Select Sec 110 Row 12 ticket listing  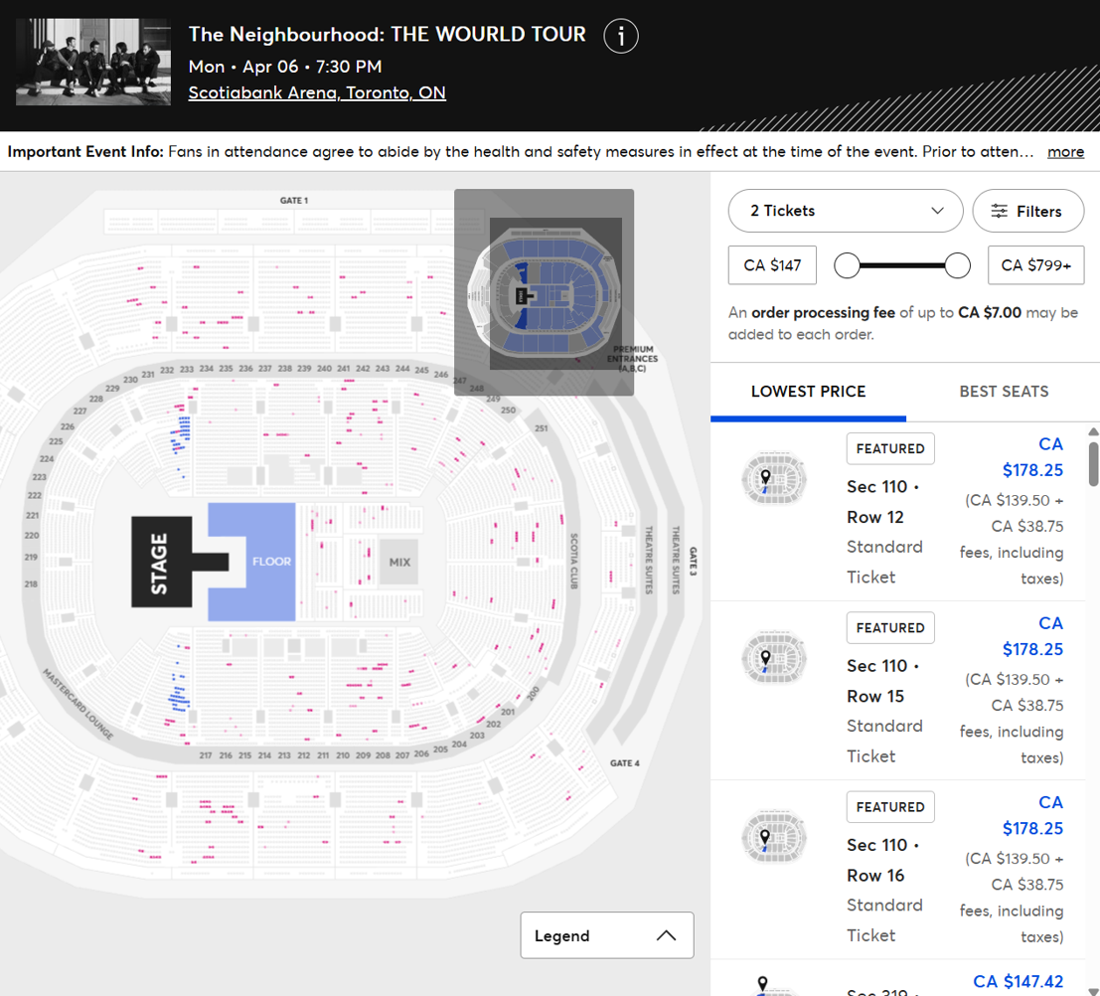tap(900, 511)
